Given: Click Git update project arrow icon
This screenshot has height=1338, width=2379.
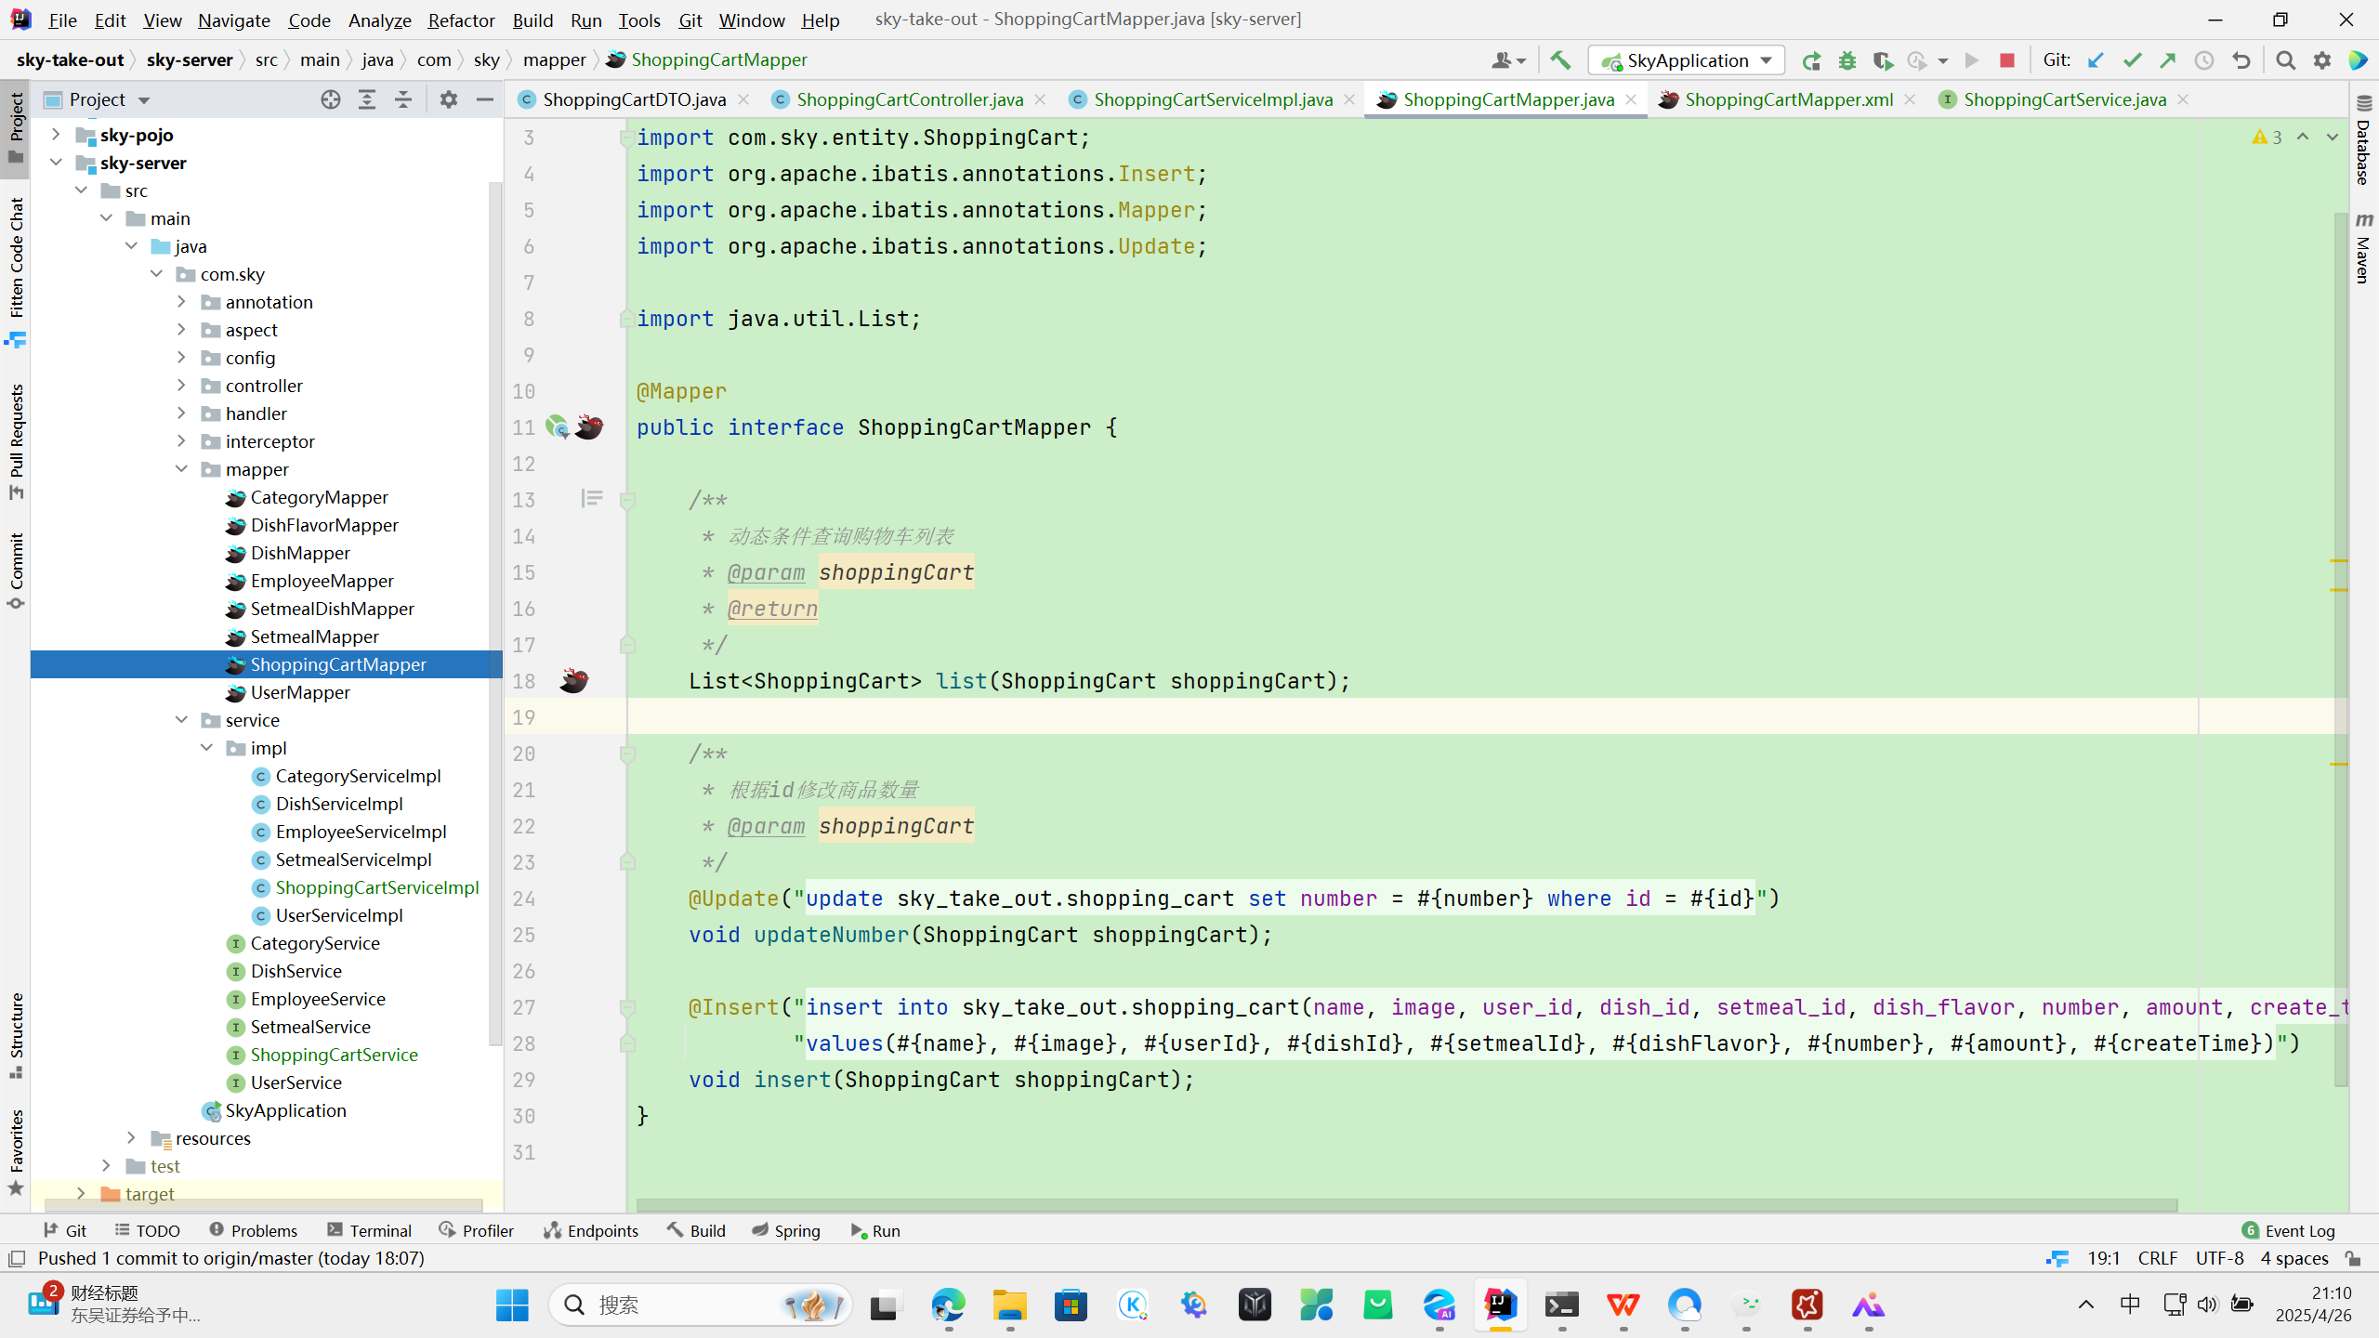Looking at the screenshot, I should tap(2096, 60).
